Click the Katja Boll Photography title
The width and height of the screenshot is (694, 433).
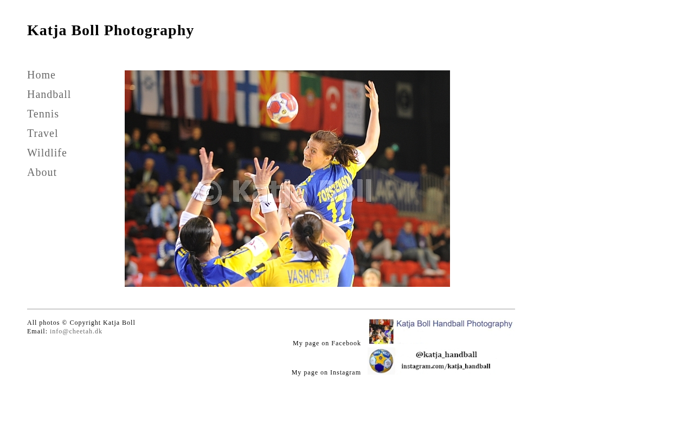(111, 30)
